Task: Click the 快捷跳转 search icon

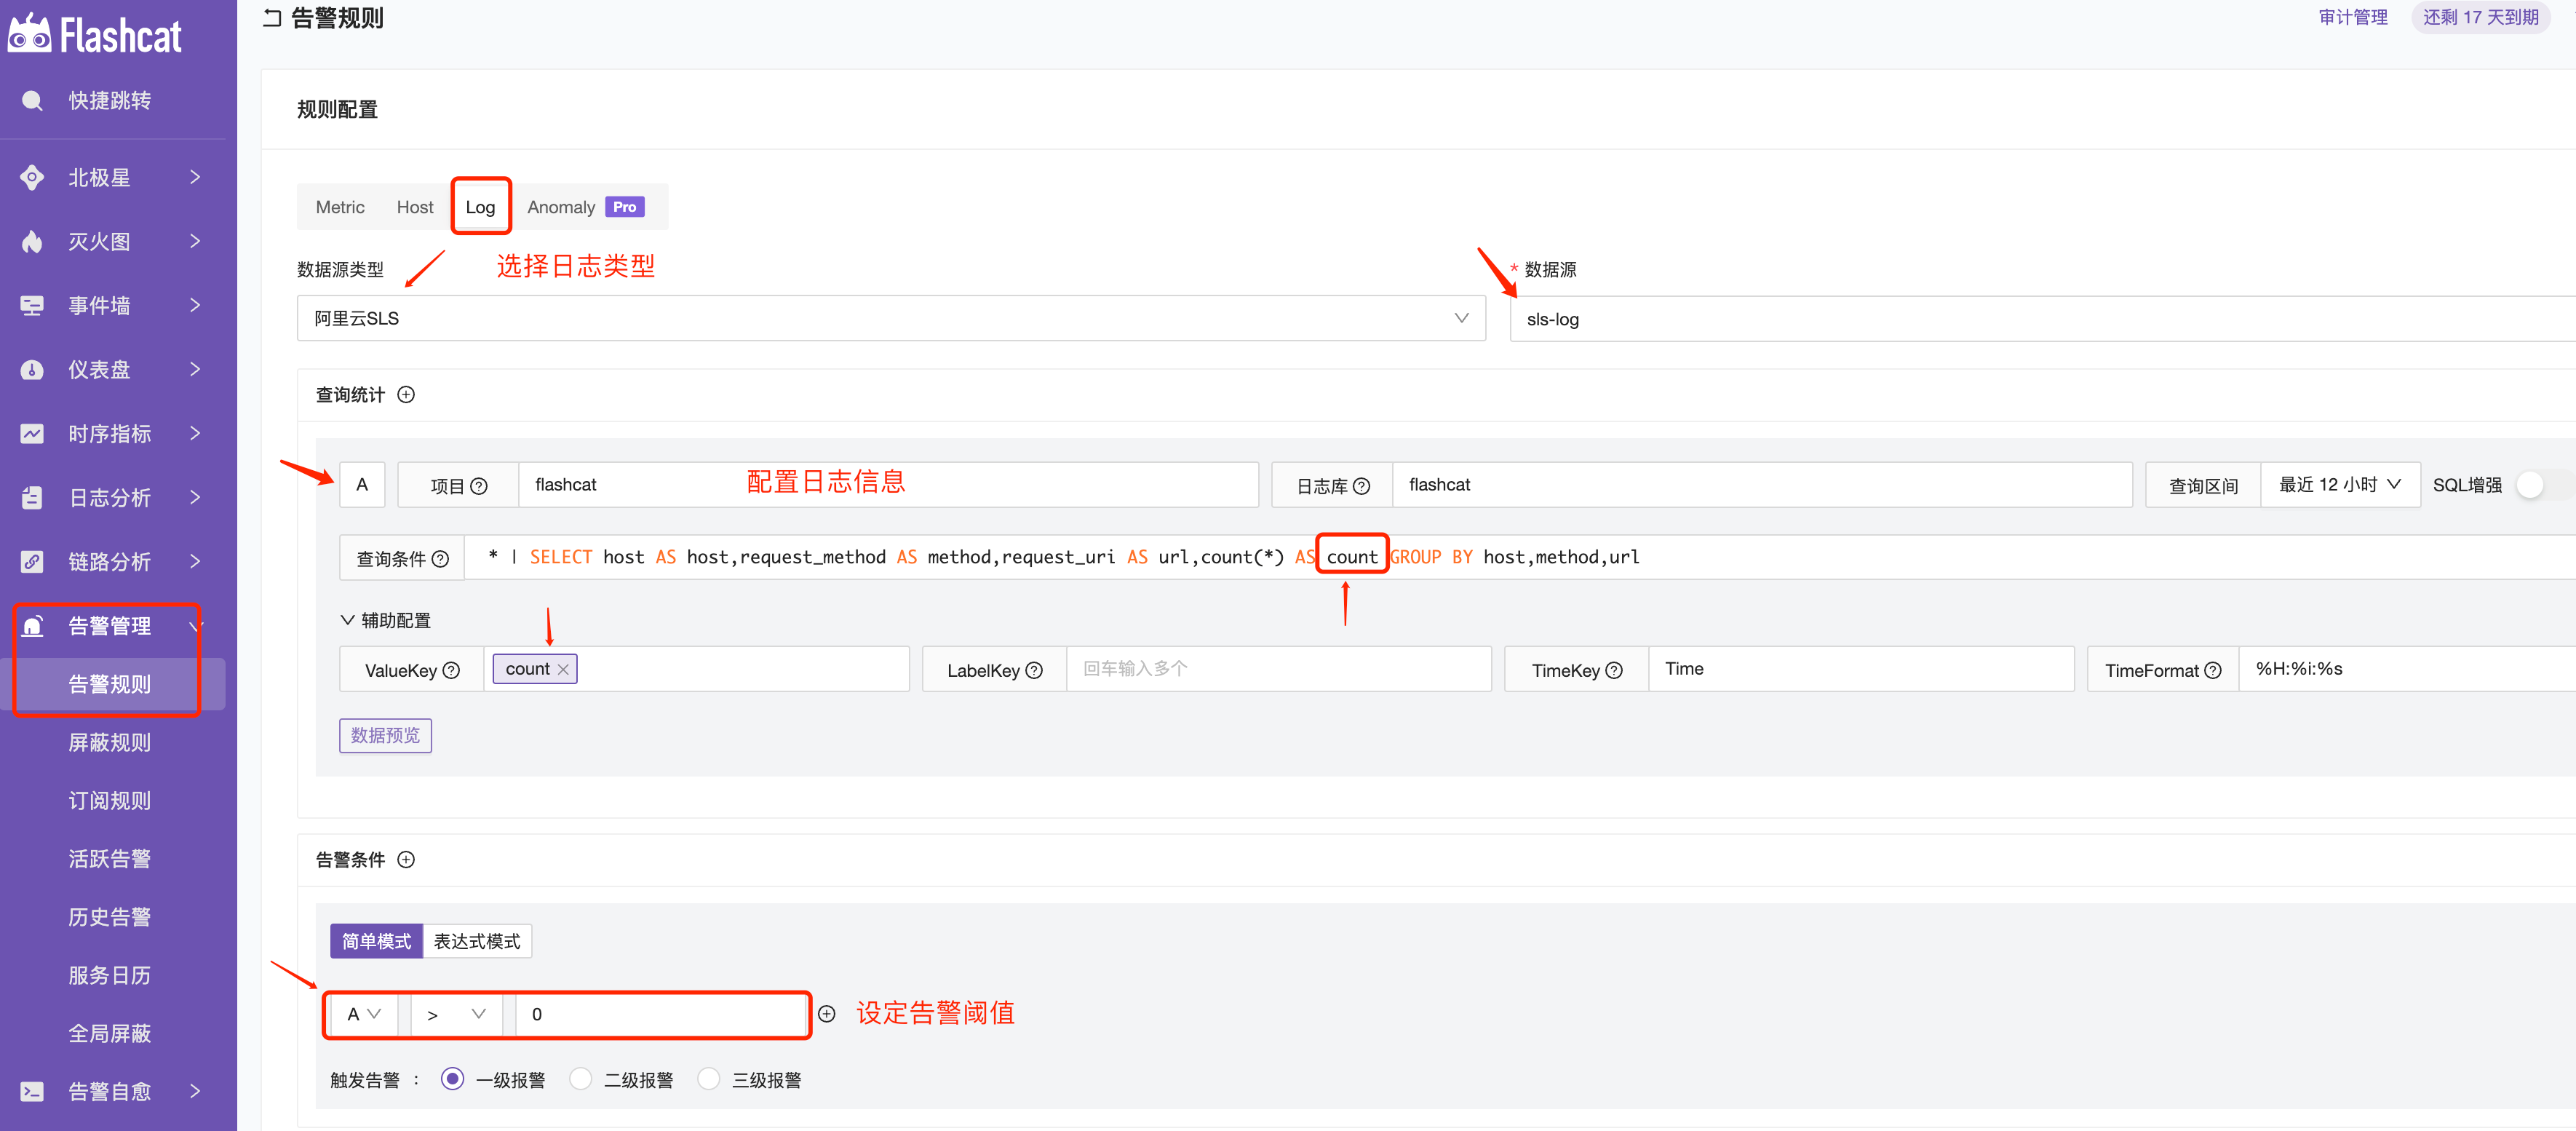Action: [x=32, y=100]
